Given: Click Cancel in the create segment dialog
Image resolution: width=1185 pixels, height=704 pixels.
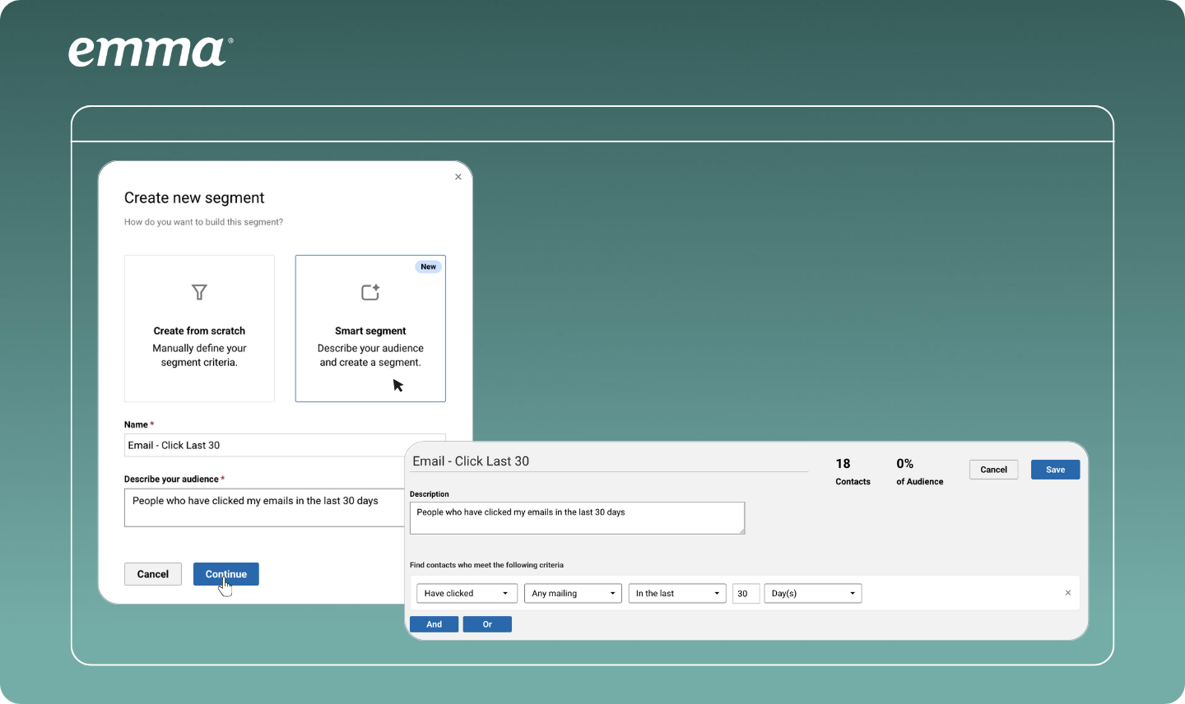Looking at the screenshot, I should (153, 574).
